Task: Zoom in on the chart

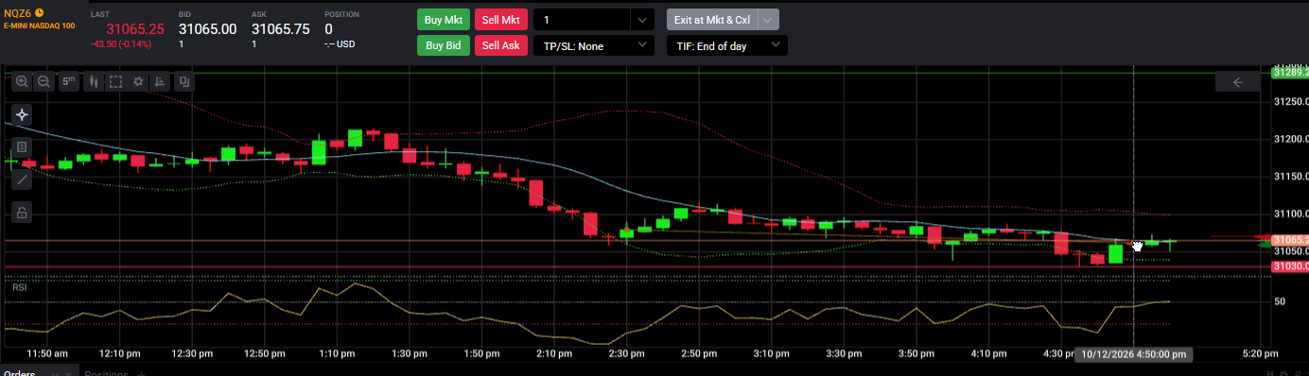Action: pyautogui.click(x=22, y=82)
